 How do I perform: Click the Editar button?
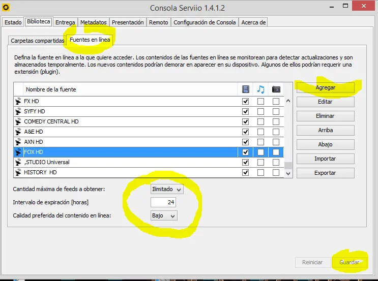[x=326, y=102]
